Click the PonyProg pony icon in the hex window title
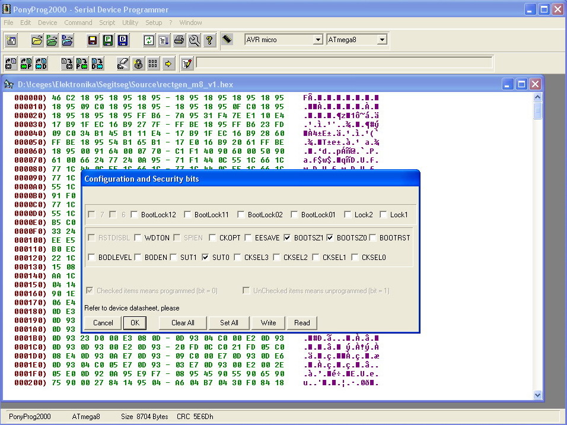 click(x=9, y=84)
